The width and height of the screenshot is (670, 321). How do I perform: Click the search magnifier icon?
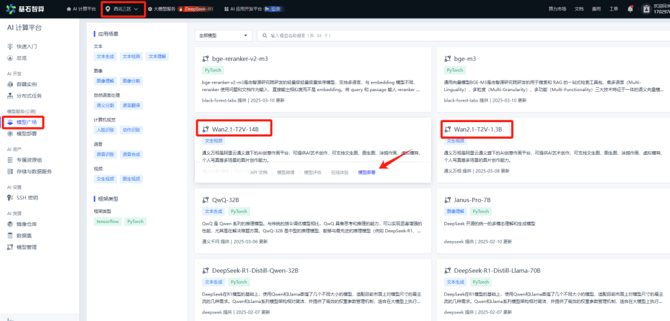click(x=265, y=36)
